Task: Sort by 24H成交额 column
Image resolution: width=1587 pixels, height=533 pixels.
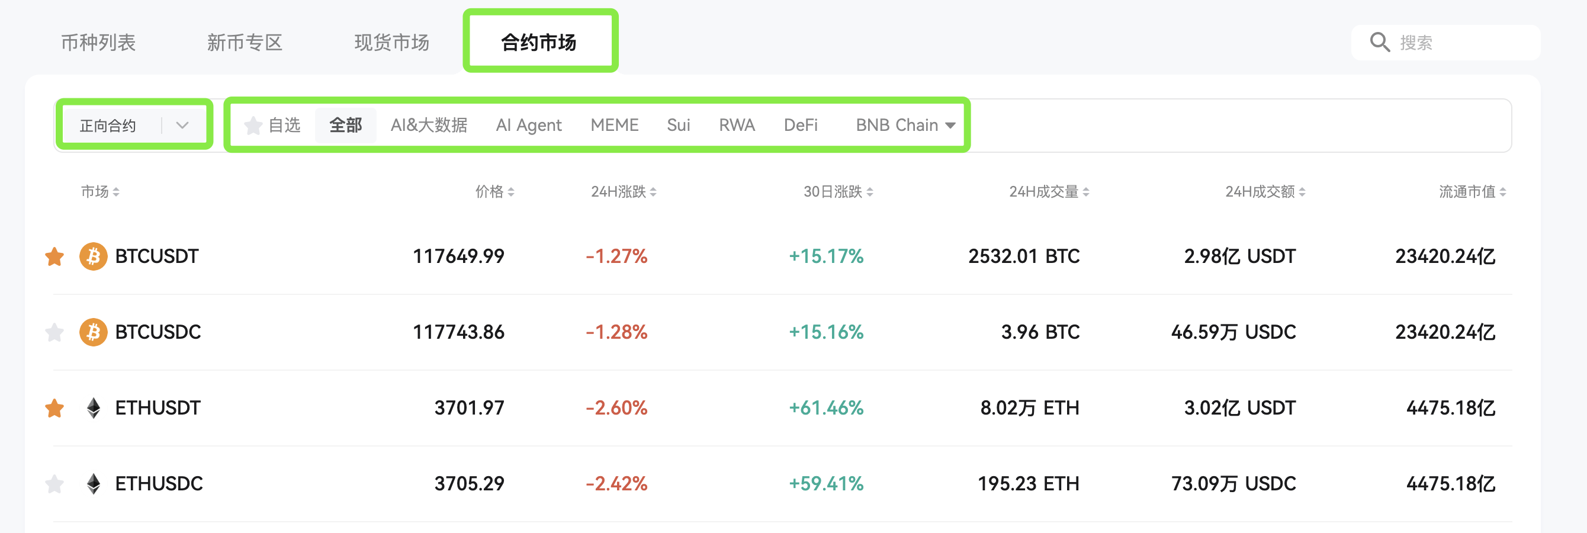Action: (1265, 192)
